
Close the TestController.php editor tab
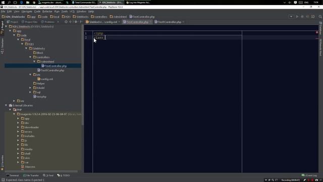[x=150, y=22]
